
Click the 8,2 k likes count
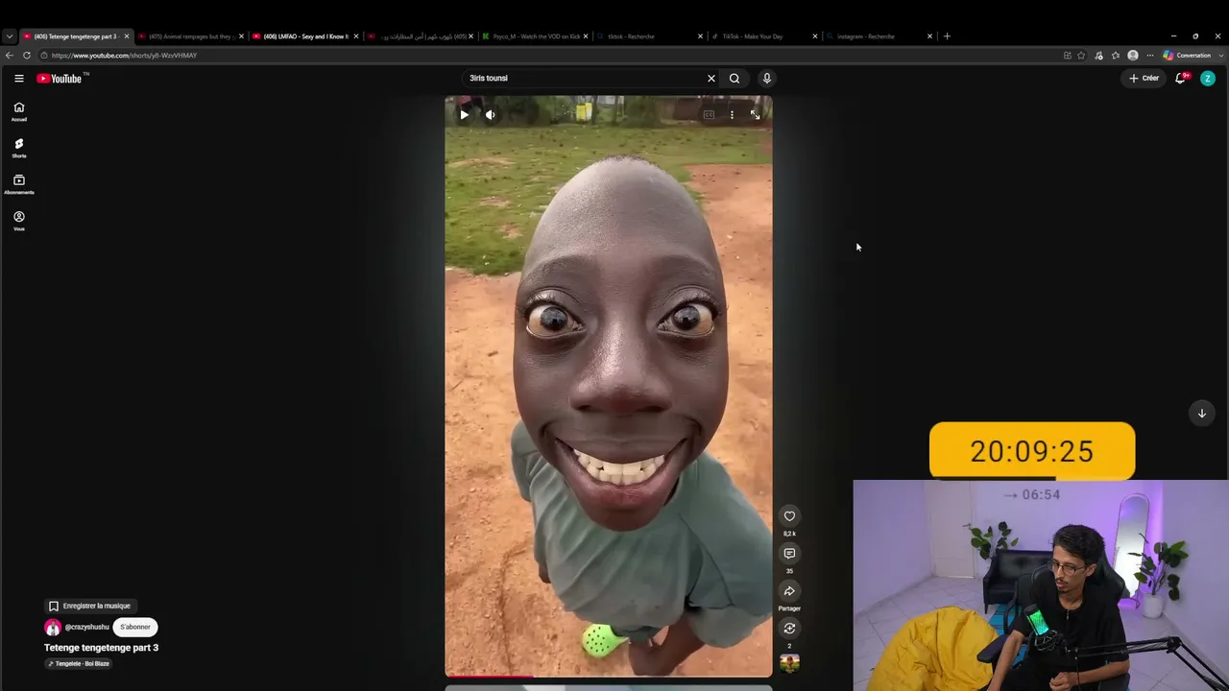(x=789, y=534)
